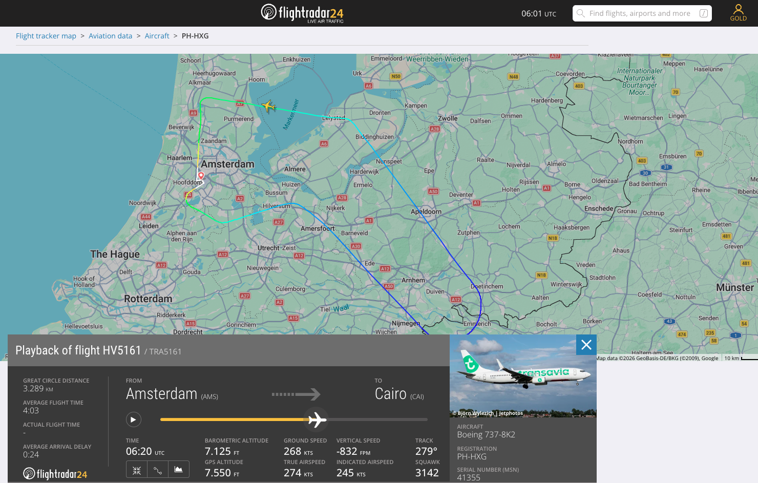Click the Haarlem label on the map
The height and width of the screenshot is (483, 758).
pyautogui.click(x=179, y=158)
